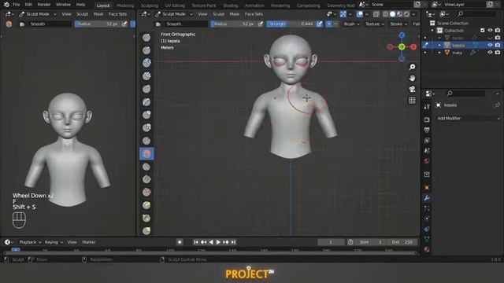Jump to the timeline end frame
The width and height of the screenshot is (504, 283).
point(234,242)
